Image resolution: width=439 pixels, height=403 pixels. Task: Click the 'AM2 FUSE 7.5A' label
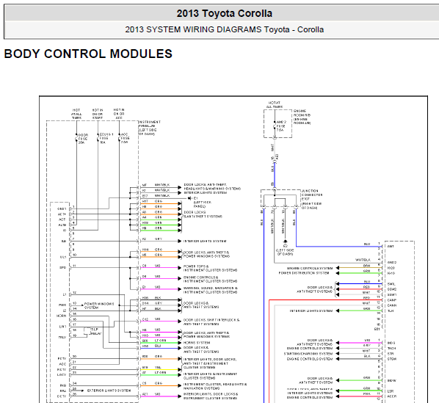click(281, 126)
